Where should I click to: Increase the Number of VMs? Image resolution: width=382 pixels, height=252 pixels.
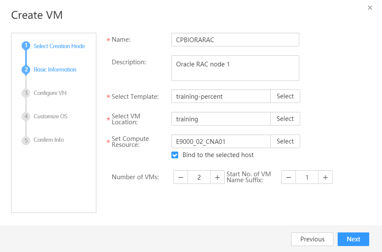[x=217, y=178]
